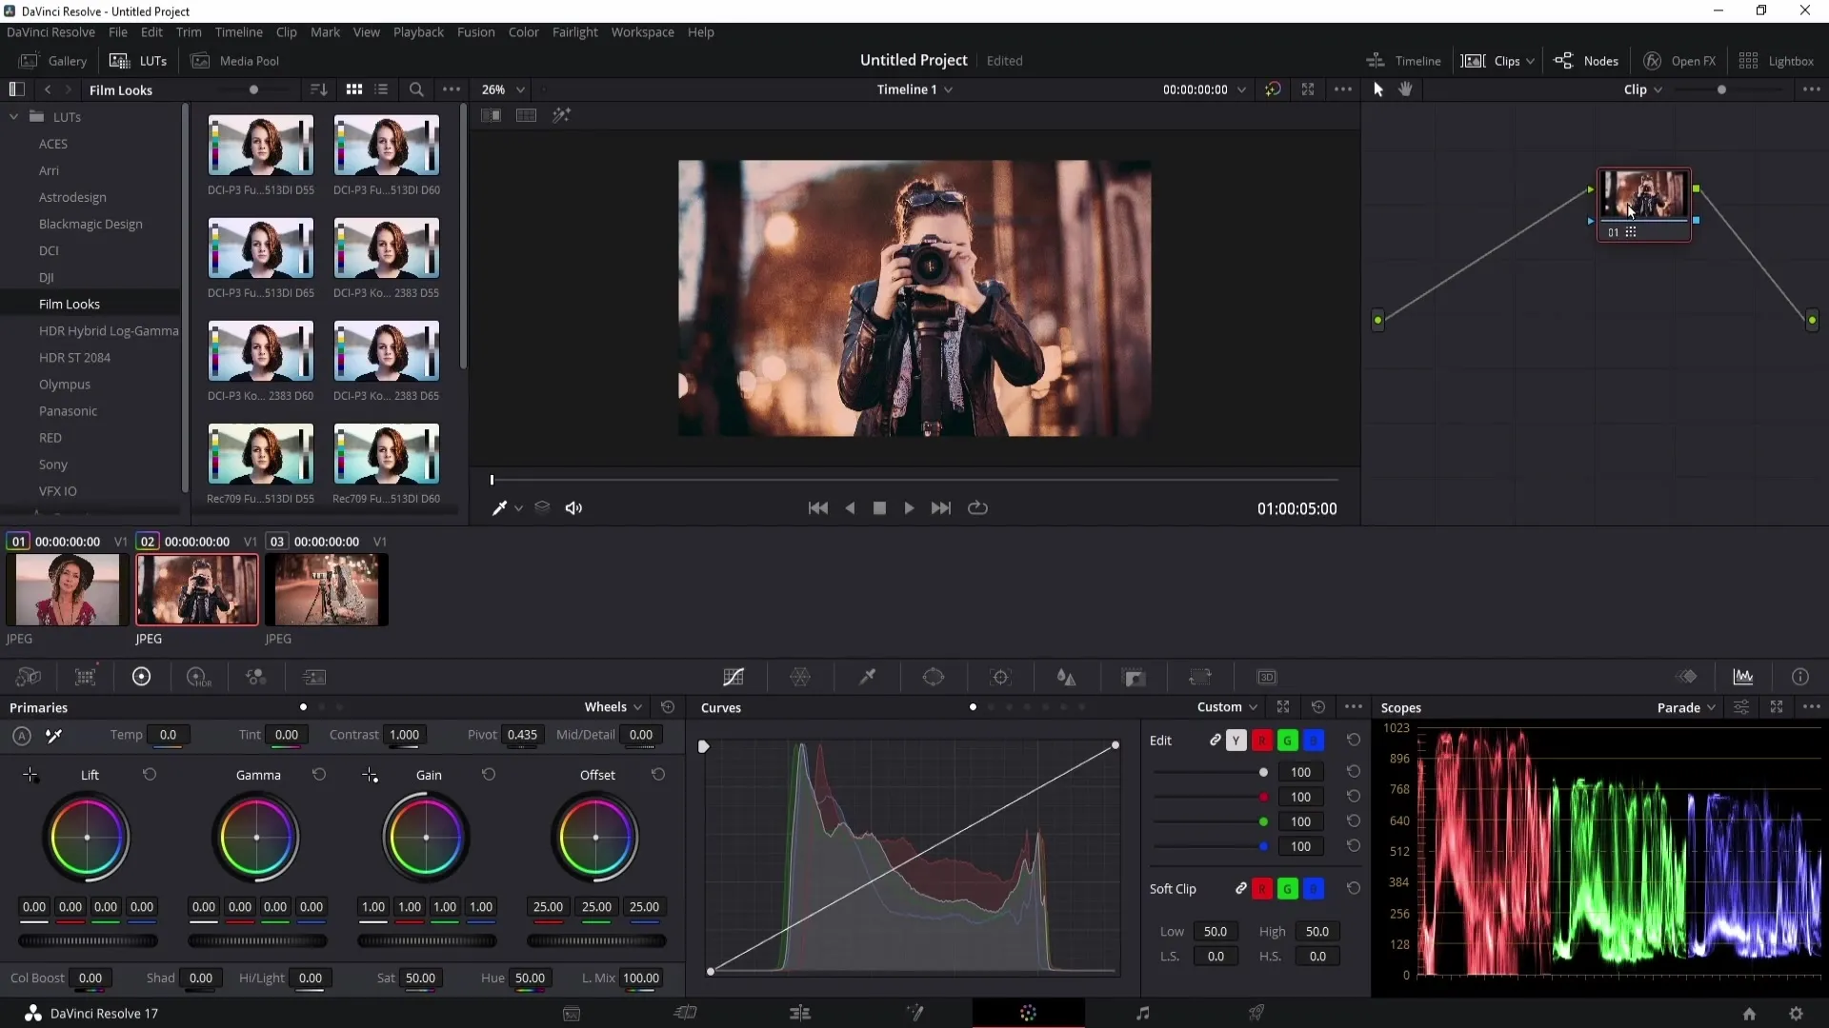Adjust the Lift master wheel slider
Viewport: 1829px width, 1028px height.
coord(88,940)
